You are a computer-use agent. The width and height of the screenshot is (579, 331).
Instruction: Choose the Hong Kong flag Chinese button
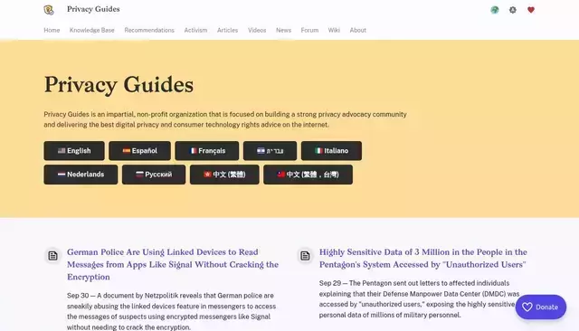click(x=224, y=175)
